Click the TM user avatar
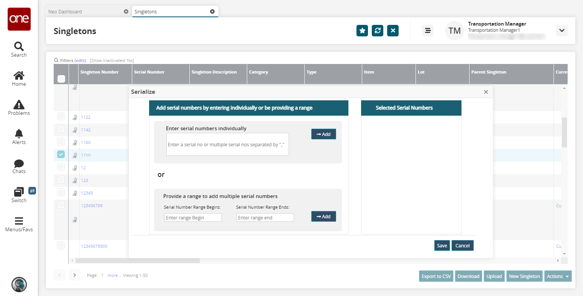This screenshot has height=296, width=583. [455, 31]
